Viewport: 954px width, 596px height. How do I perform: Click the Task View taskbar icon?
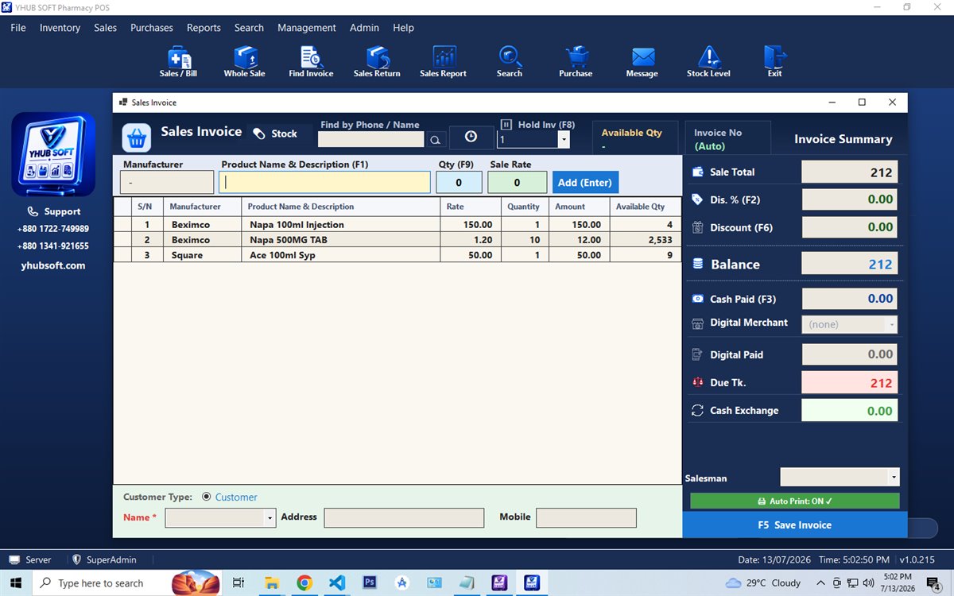(238, 582)
